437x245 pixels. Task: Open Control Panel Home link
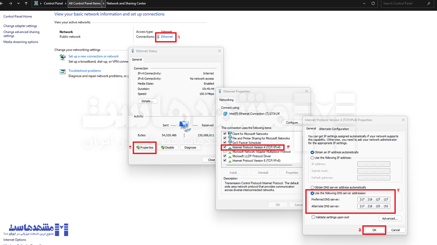click(x=17, y=17)
